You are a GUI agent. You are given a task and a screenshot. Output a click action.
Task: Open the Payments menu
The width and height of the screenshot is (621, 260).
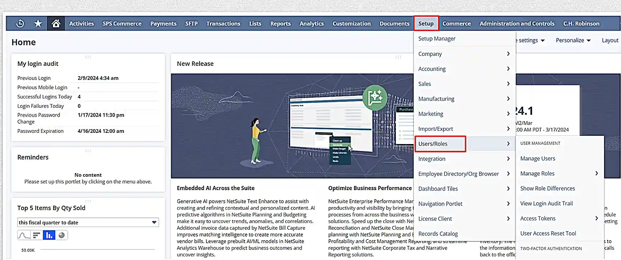pyautogui.click(x=163, y=23)
